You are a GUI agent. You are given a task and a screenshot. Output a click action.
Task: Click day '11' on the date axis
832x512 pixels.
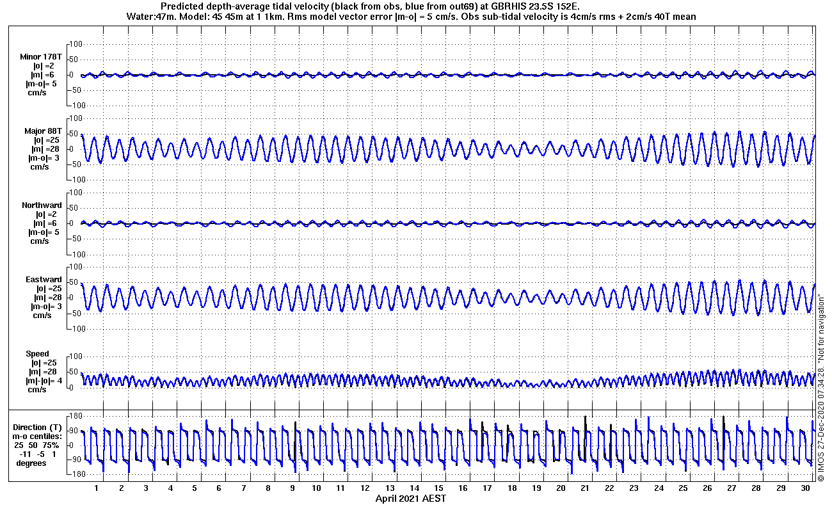point(341,488)
